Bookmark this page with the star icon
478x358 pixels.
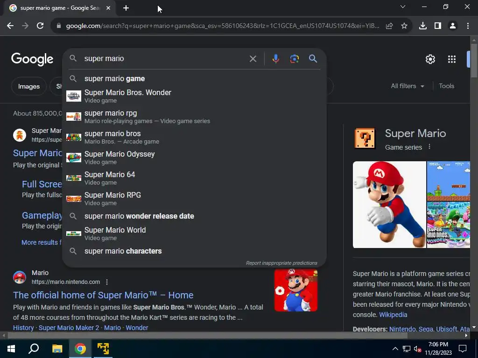[404, 26]
